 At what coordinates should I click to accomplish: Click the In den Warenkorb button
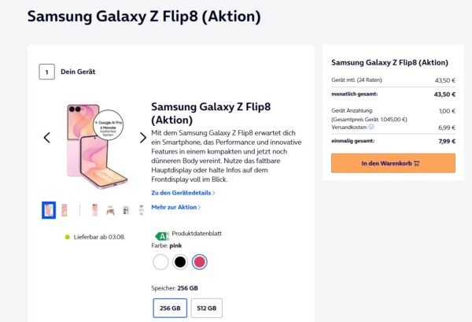coord(393,163)
